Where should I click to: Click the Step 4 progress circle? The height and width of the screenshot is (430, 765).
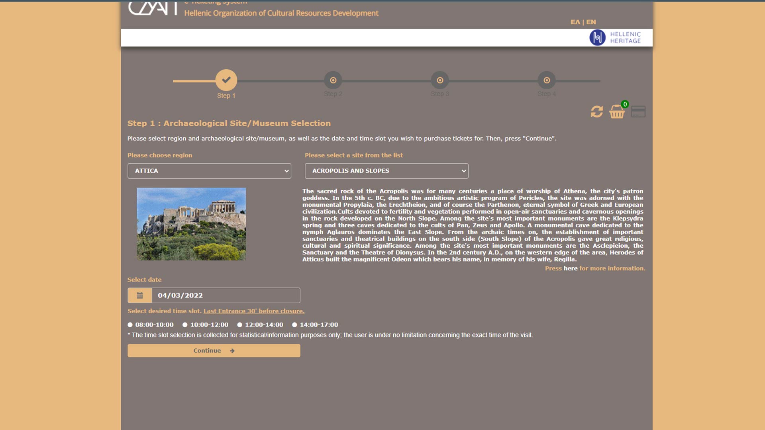(547, 80)
